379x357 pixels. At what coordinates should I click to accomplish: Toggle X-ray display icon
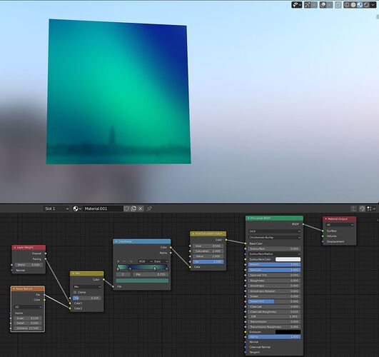338,5
